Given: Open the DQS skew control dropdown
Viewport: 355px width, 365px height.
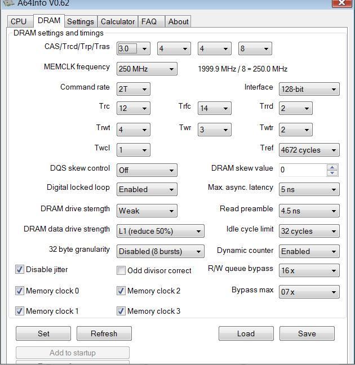Looking at the screenshot, I should pos(147,170).
